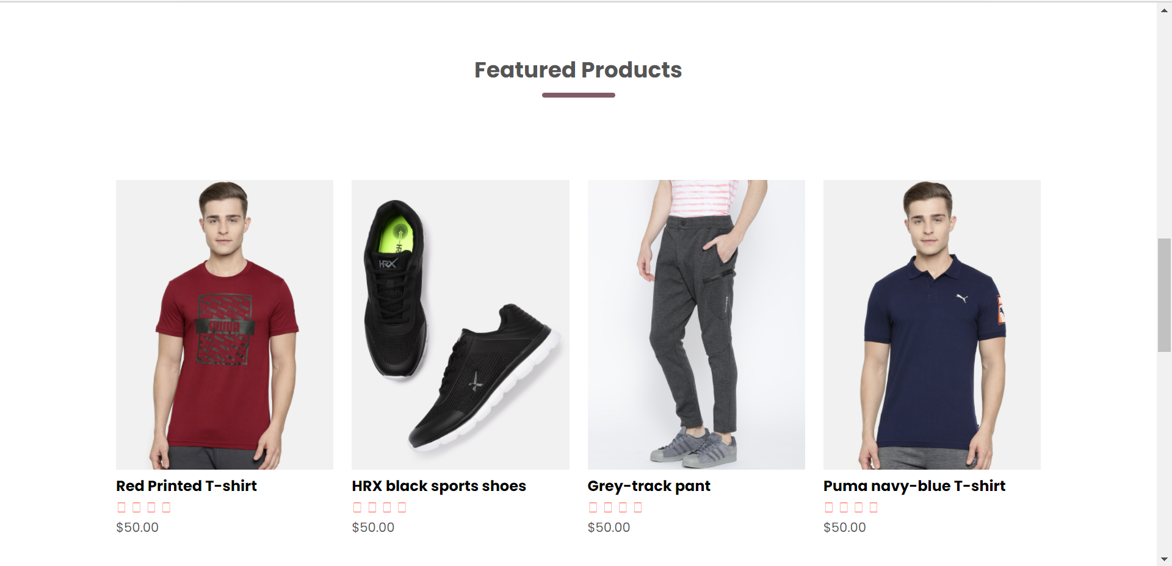This screenshot has width=1172, height=566.
Task: Select the second star for Red Printed T-shirt
Action: [x=136, y=507]
